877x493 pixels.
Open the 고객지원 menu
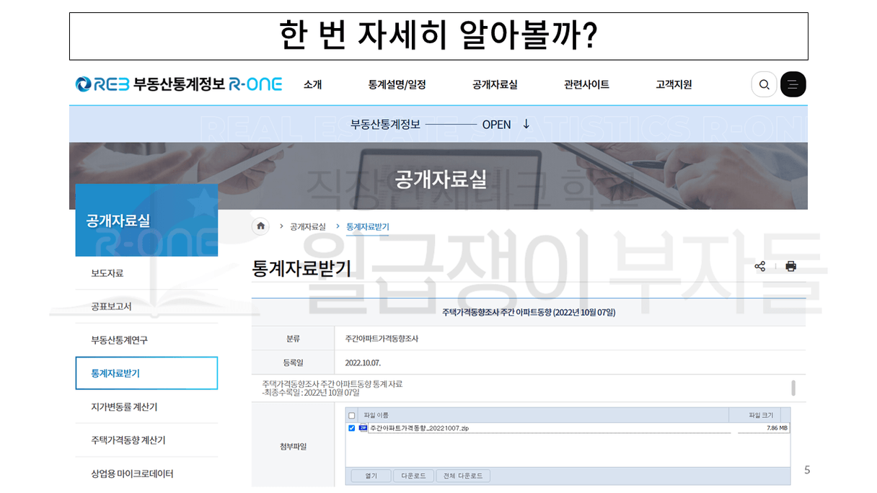tap(674, 84)
